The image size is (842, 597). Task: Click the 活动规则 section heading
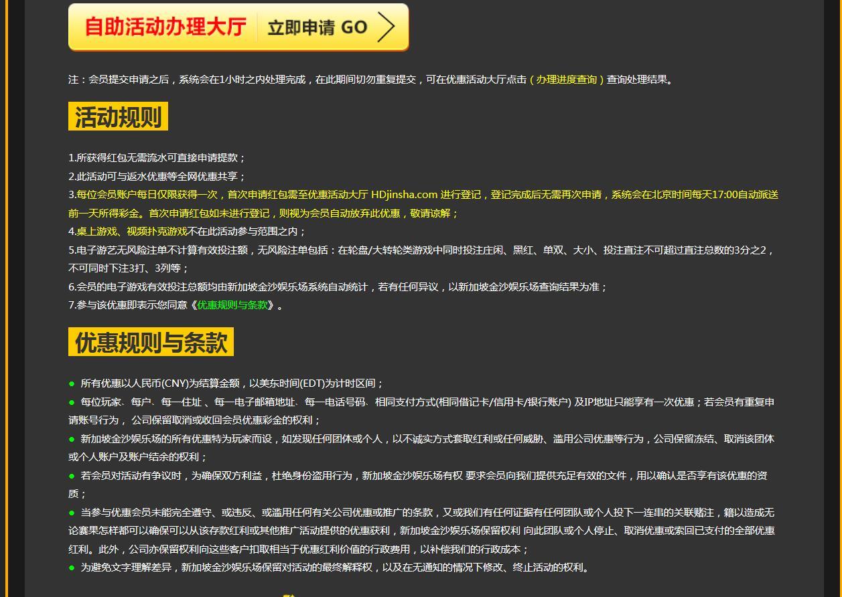118,116
